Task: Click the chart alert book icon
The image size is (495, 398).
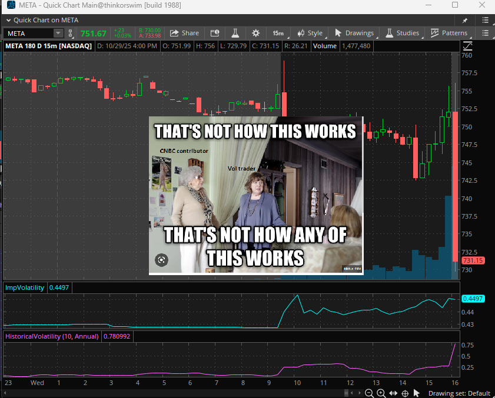Action: coord(215,33)
